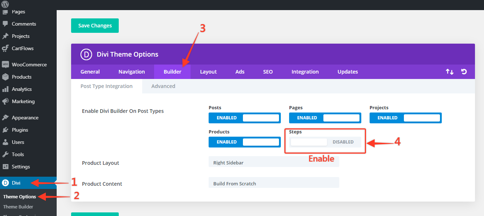Click the CartFlows sidebar icon
The width and height of the screenshot is (484, 216).
tap(5, 48)
